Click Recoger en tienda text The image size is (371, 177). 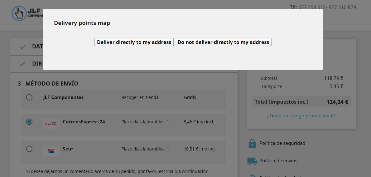pos(140,97)
